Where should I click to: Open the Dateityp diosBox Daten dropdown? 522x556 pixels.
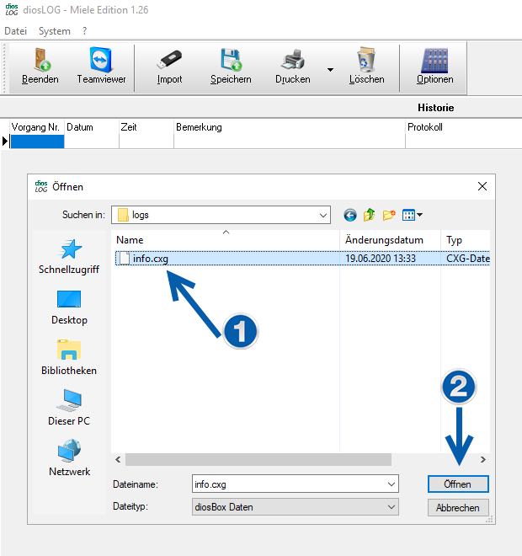391,507
